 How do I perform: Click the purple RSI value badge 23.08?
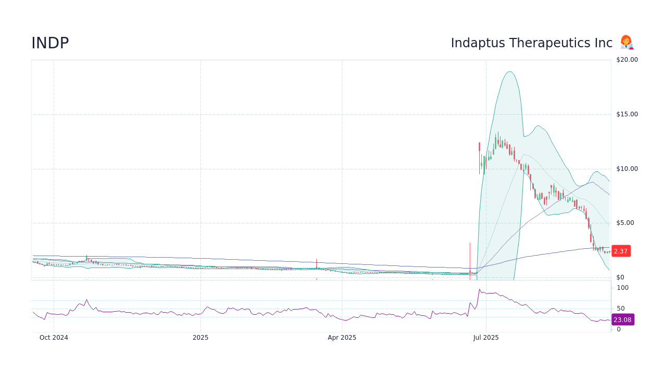tap(622, 319)
